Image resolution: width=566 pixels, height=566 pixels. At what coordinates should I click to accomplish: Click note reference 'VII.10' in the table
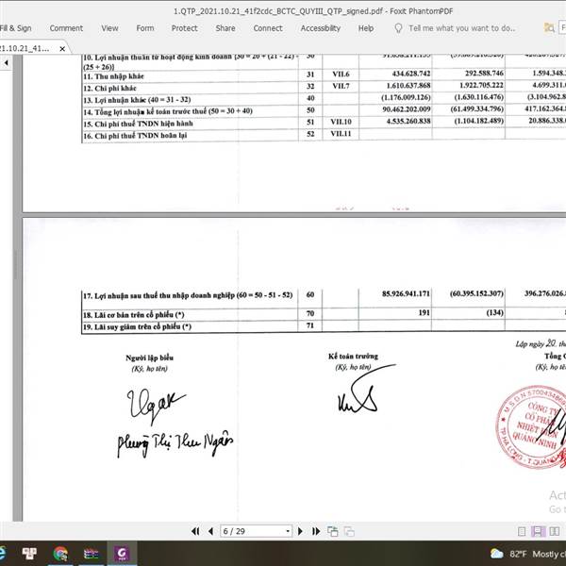[x=341, y=122]
